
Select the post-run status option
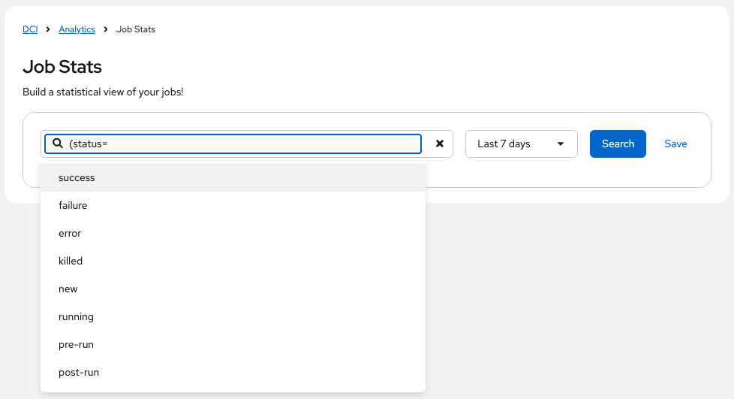(x=233, y=372)
